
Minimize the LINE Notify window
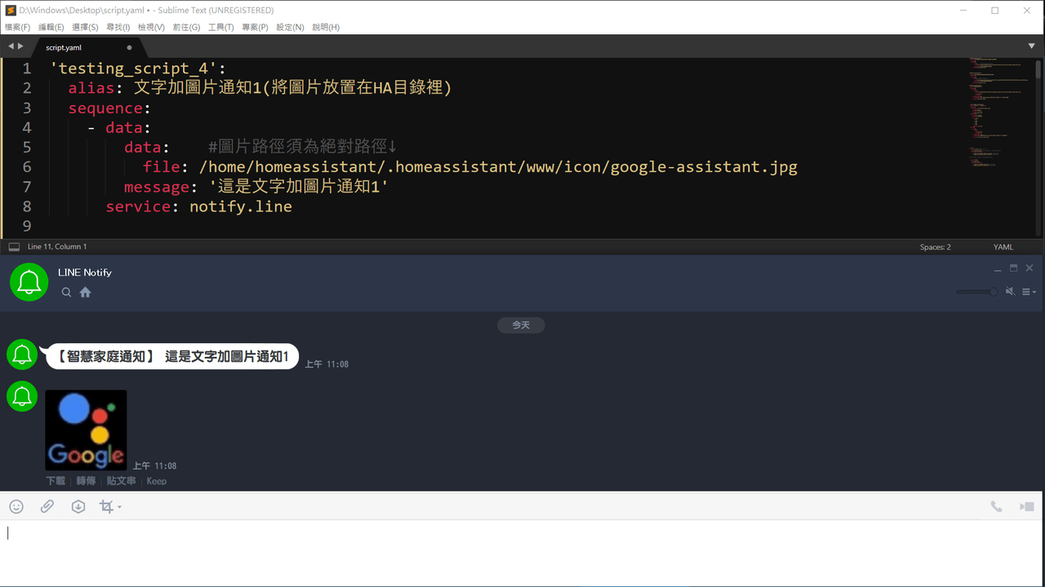pos(998,268)
